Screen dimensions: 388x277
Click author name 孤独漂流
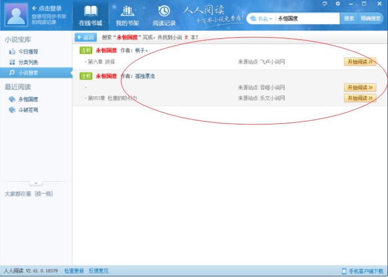[145, 76]
